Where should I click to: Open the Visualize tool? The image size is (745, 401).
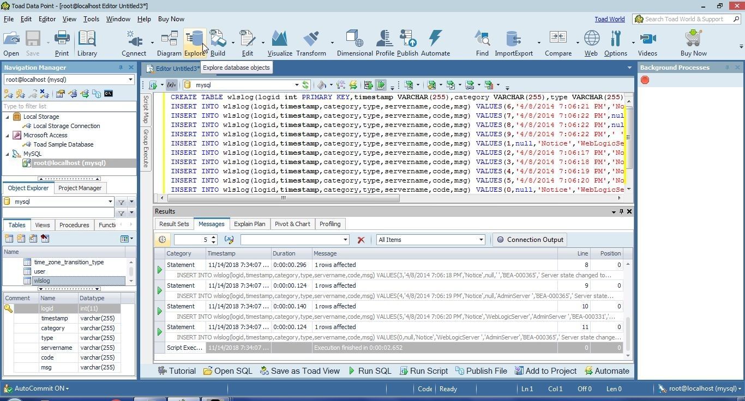point(280,43)
